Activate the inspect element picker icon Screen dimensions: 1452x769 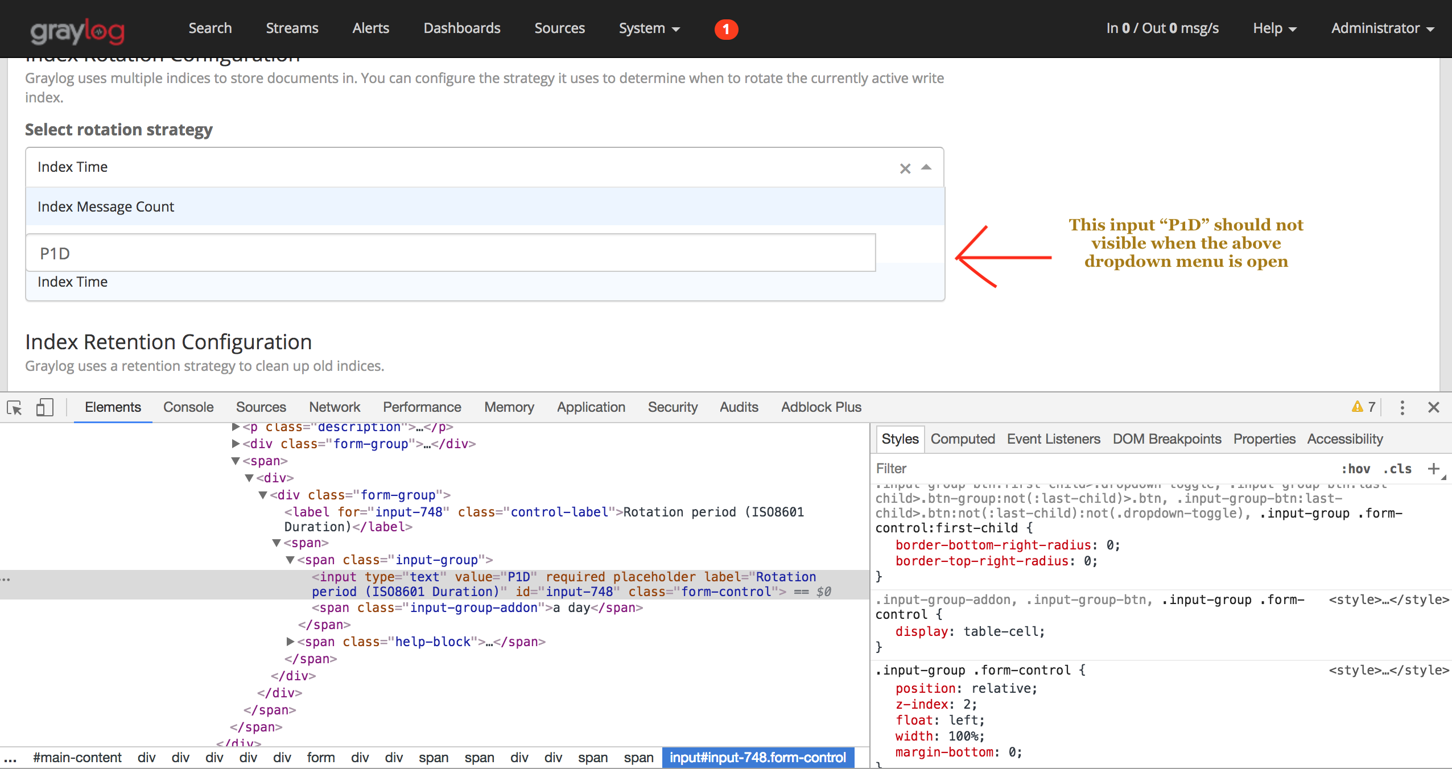click(14, 407)
